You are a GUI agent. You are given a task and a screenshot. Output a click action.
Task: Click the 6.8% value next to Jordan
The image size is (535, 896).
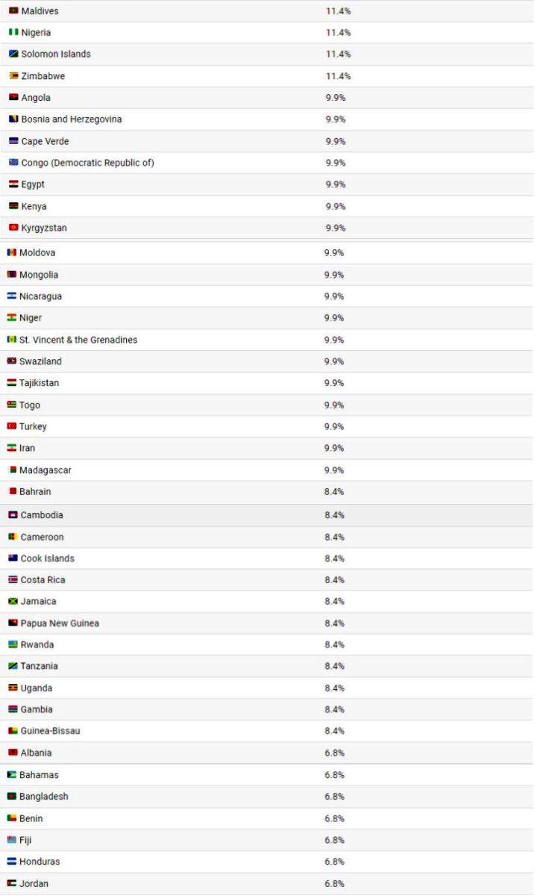tap(334, 884)
